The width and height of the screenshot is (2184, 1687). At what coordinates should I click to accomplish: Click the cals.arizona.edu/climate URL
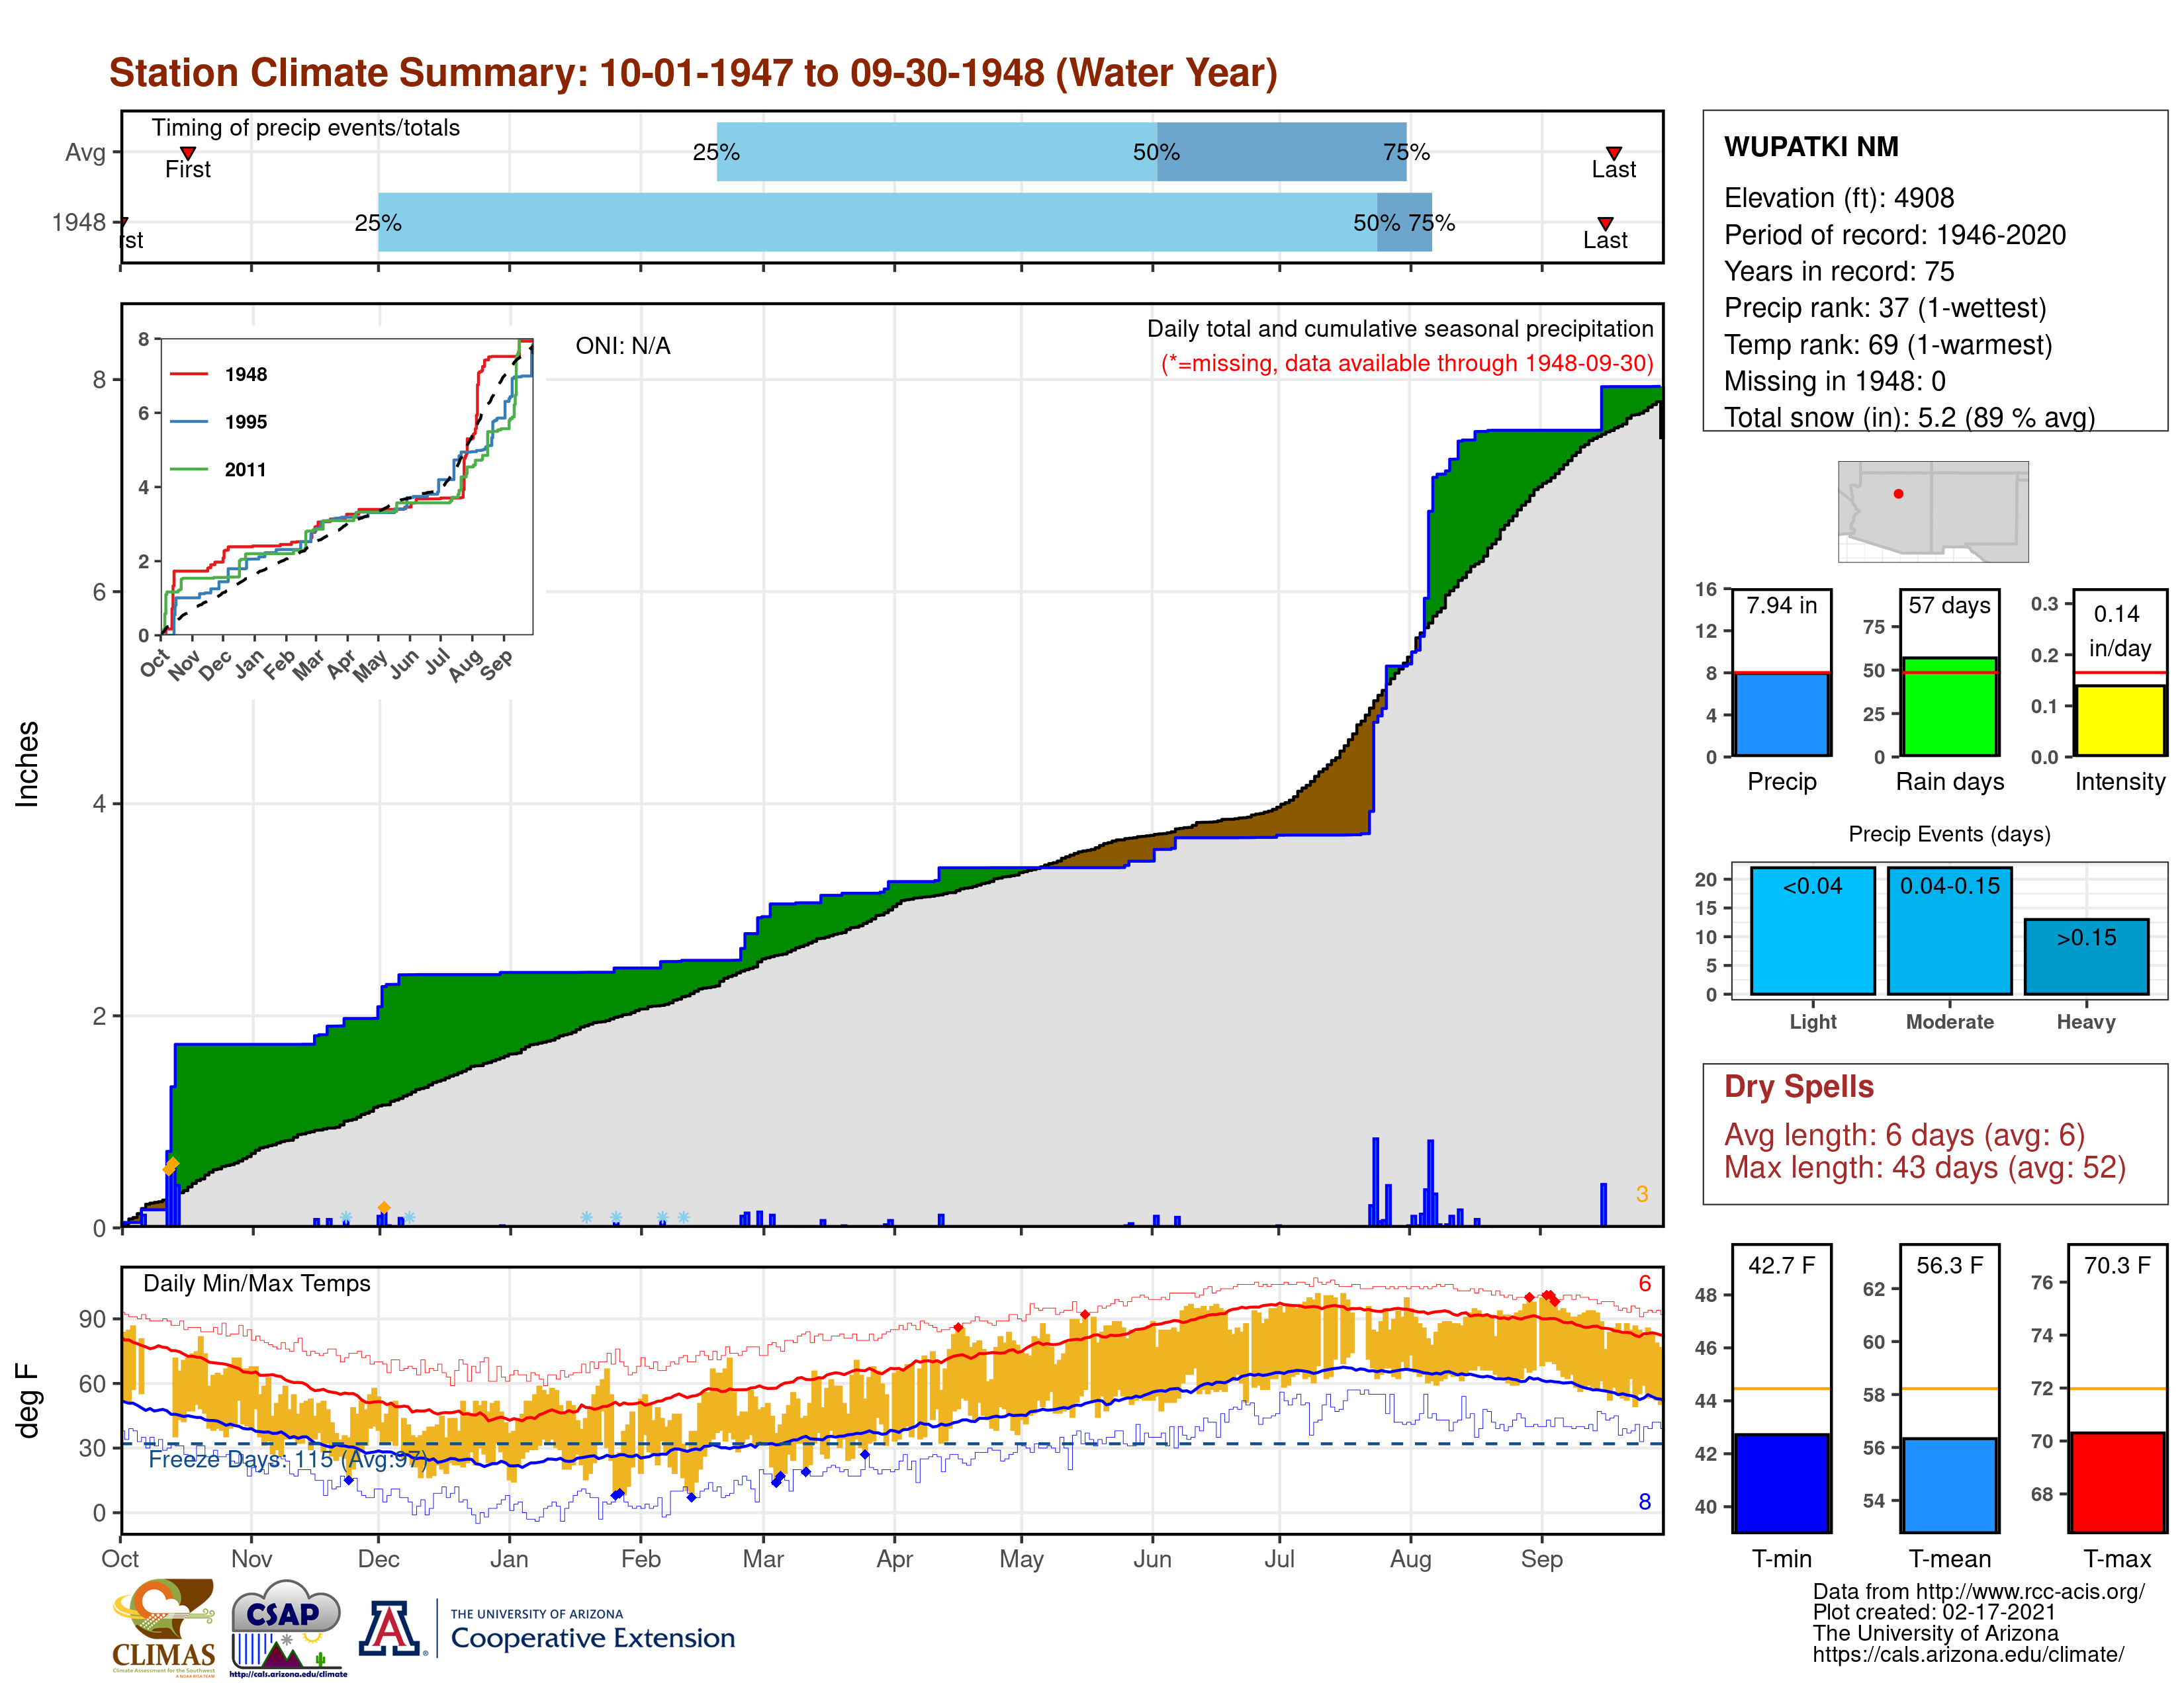point(1968,1655)
